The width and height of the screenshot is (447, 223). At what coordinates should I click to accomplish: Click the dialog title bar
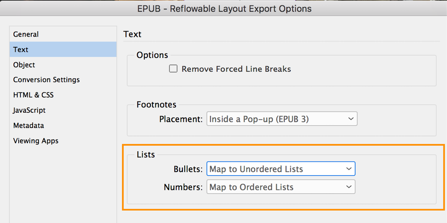[x=223, y=8]
